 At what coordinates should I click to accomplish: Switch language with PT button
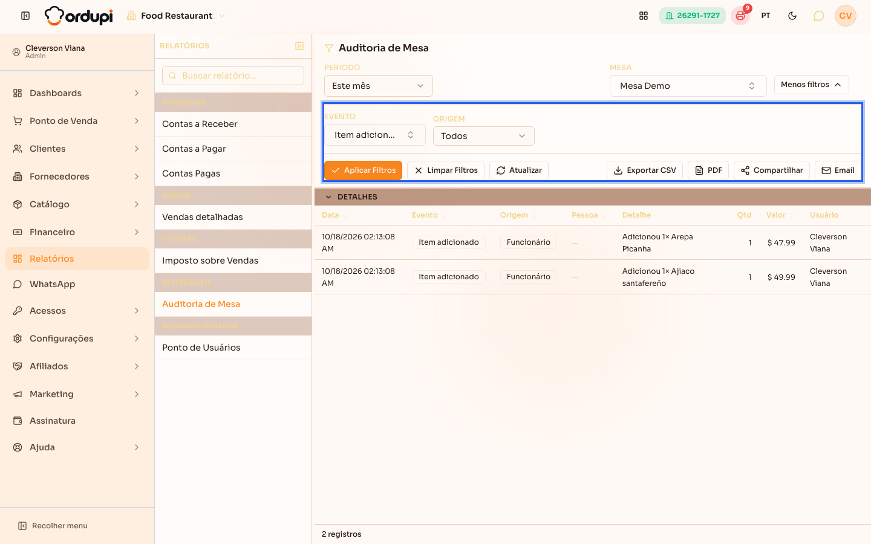766,16
